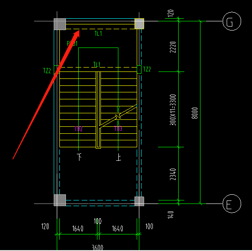Click the 2340 dimension text
Screen dimensions: 252x251
pos(173,174)
